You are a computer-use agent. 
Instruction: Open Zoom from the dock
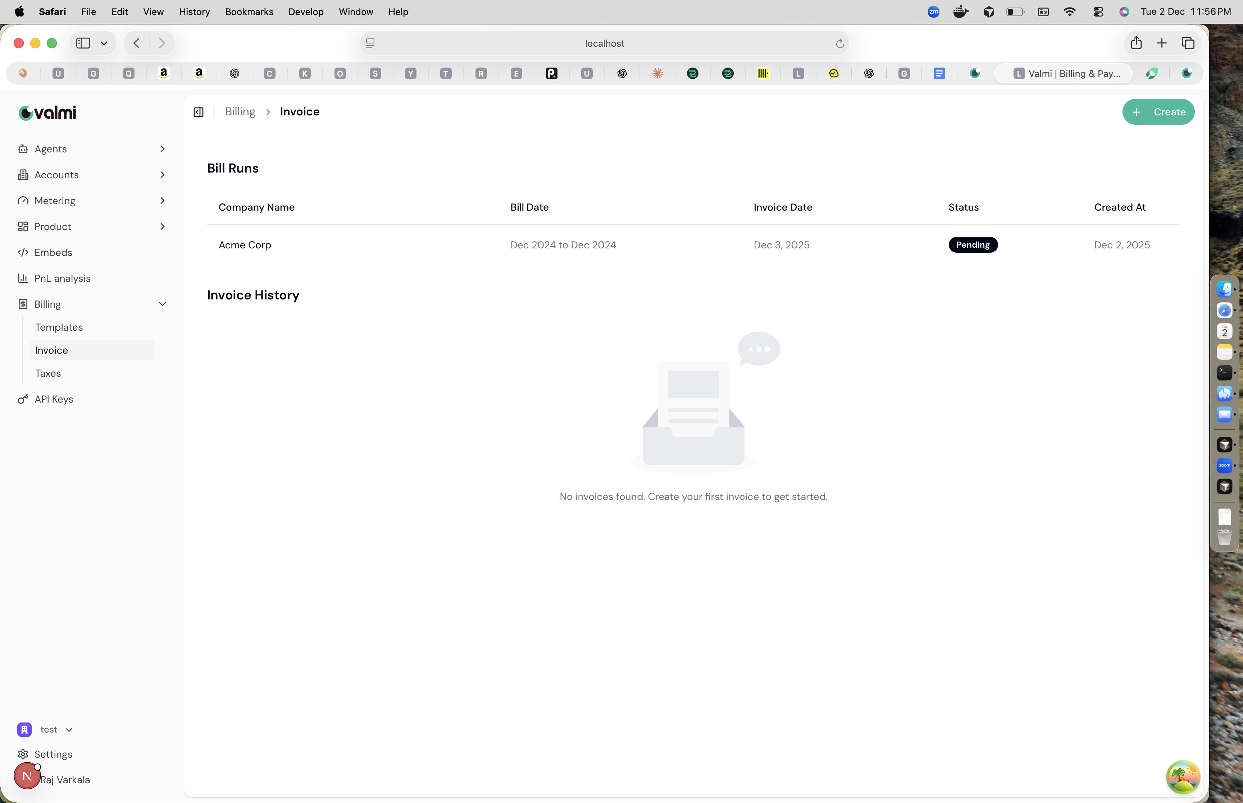1225,465
